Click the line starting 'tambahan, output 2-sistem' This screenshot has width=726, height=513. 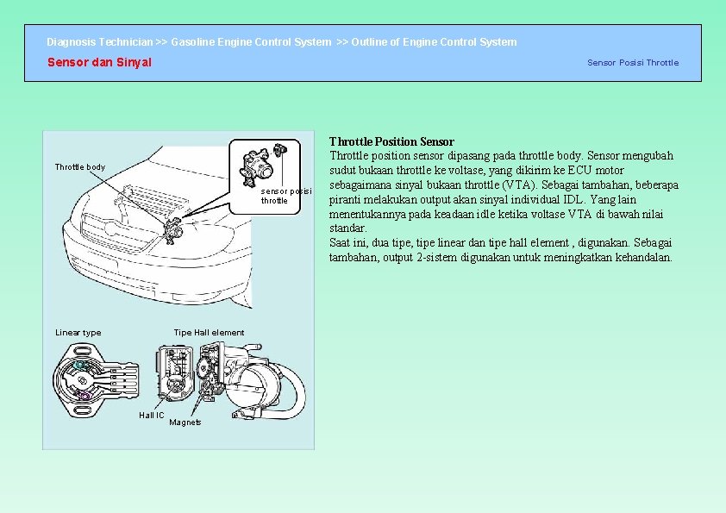pos(500,258)
